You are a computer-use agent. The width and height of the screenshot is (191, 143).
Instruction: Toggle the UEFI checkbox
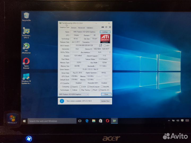click(x=105, y=46)
